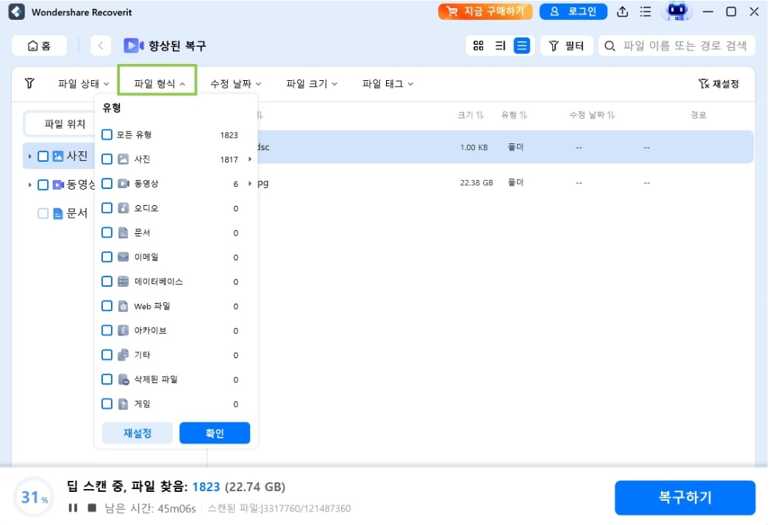This screenshot has width=769, height=525.
Task: Sort by the 유형 column header
Action: (x=513, y=115)
